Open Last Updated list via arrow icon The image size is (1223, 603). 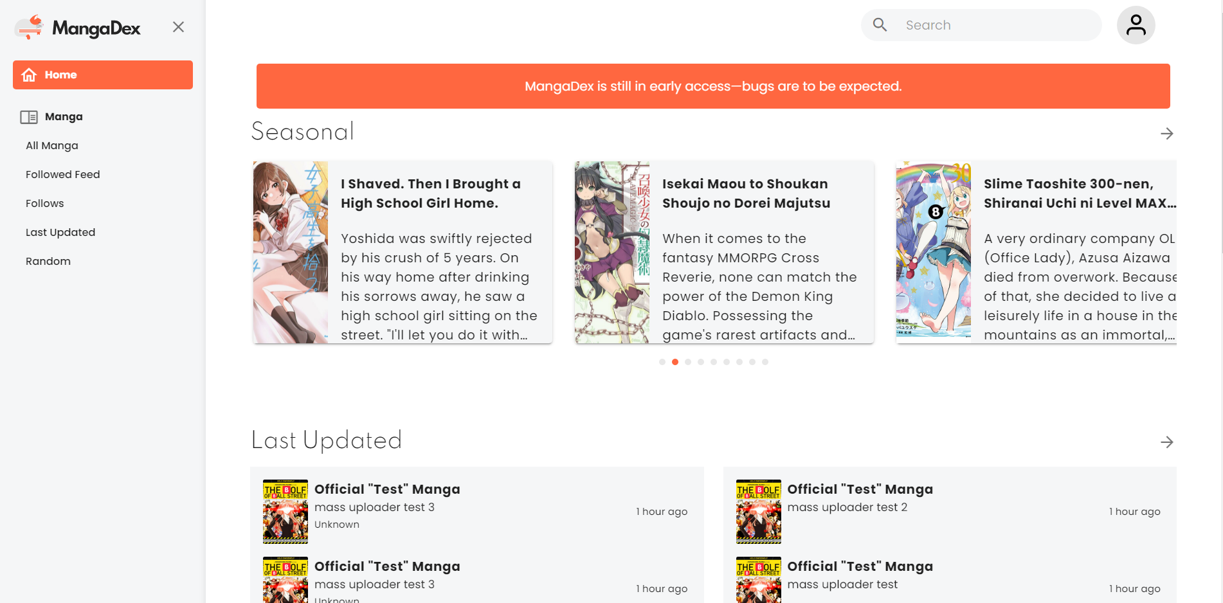1166,442
